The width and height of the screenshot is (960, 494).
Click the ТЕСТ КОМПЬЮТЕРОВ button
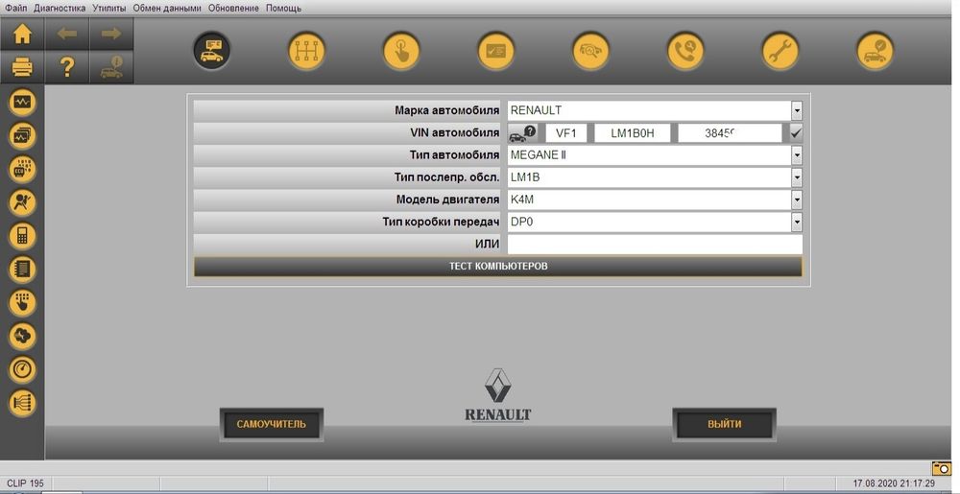coord(497,267)
